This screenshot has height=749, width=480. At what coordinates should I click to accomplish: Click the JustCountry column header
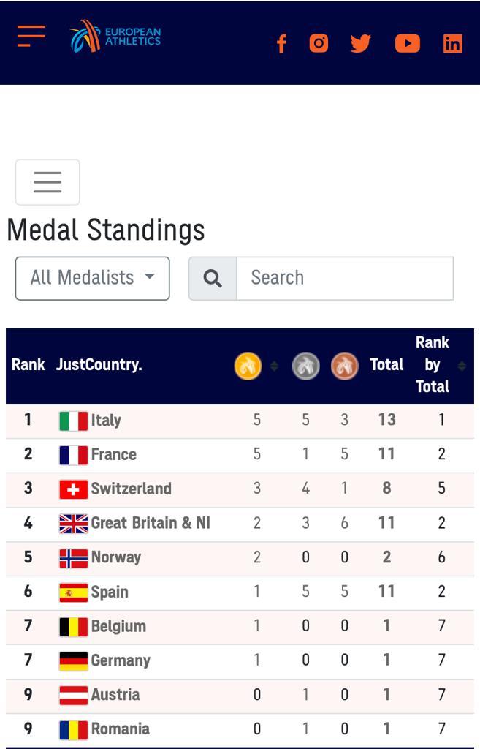coord(99,365)
